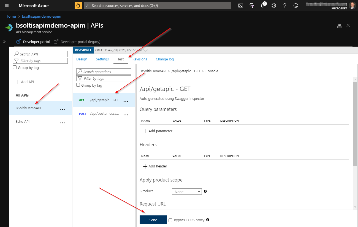This screenshot has width=358, height=227.
Task: Collapse the left navigation with the chevron
Action: [x=4, y=42]
